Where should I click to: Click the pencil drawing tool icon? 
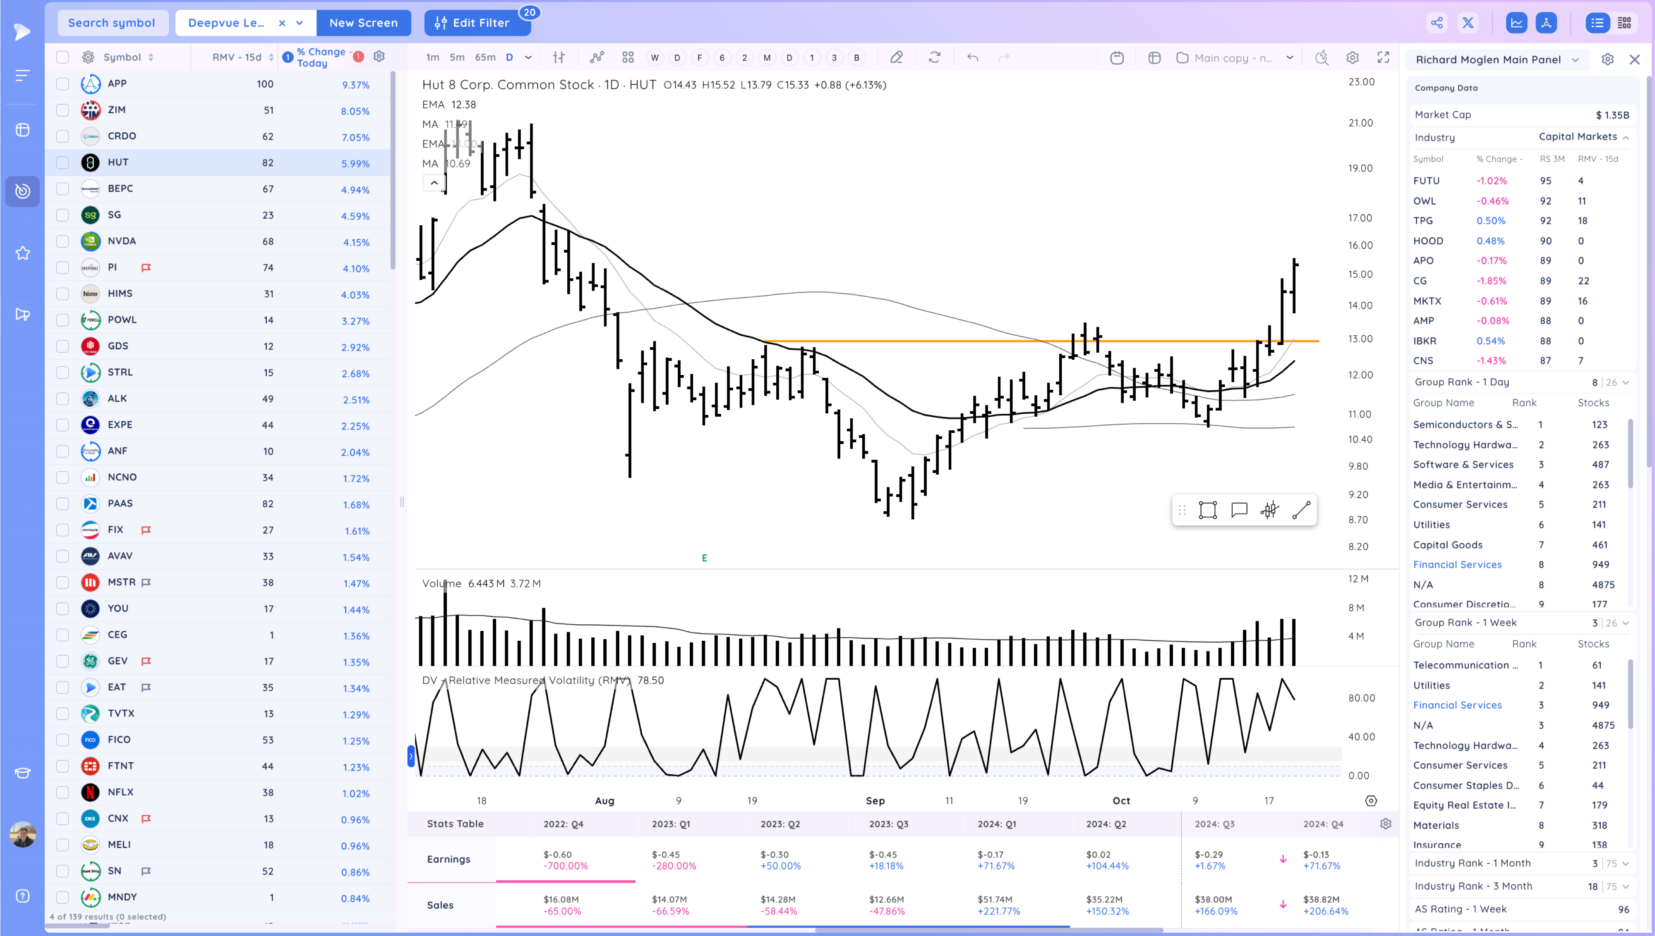click(x=896, y=57)
